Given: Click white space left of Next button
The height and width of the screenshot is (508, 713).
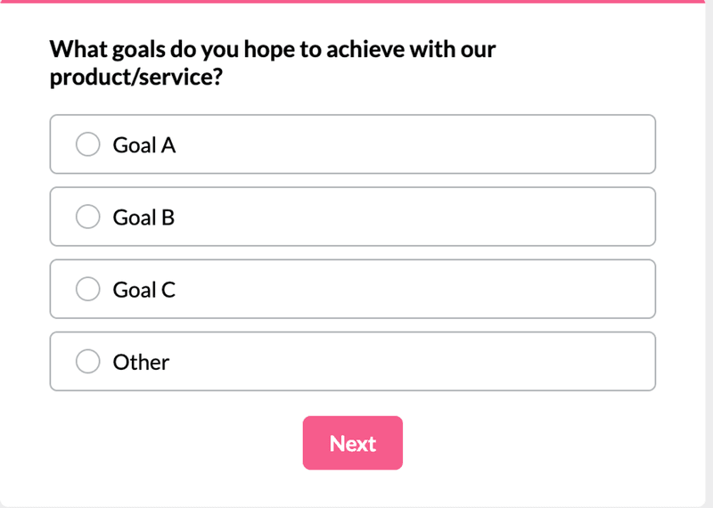Looking at the screenshot, I should 178,443.
